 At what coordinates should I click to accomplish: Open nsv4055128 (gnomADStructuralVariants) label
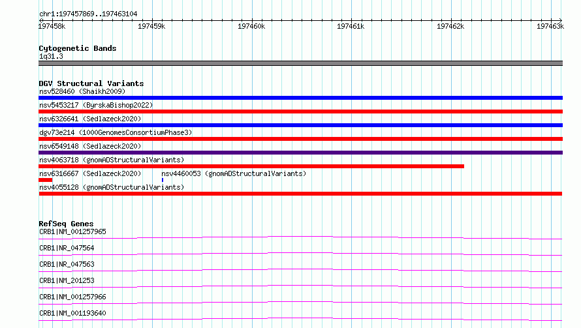click(112, 187)
